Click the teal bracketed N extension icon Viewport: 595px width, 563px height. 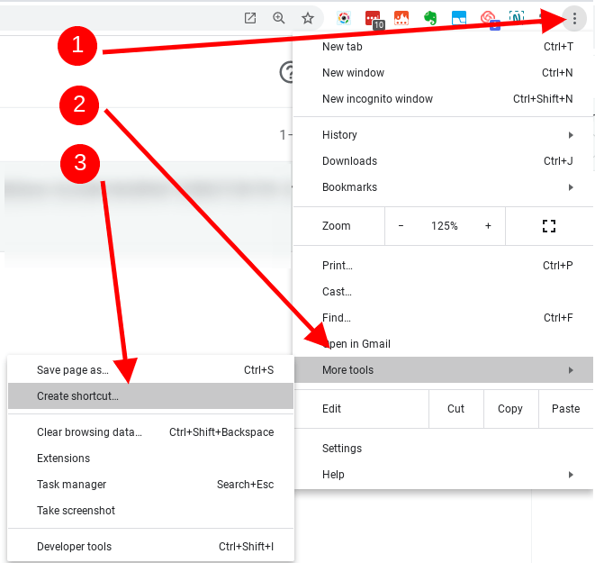(x=517, y=17)
